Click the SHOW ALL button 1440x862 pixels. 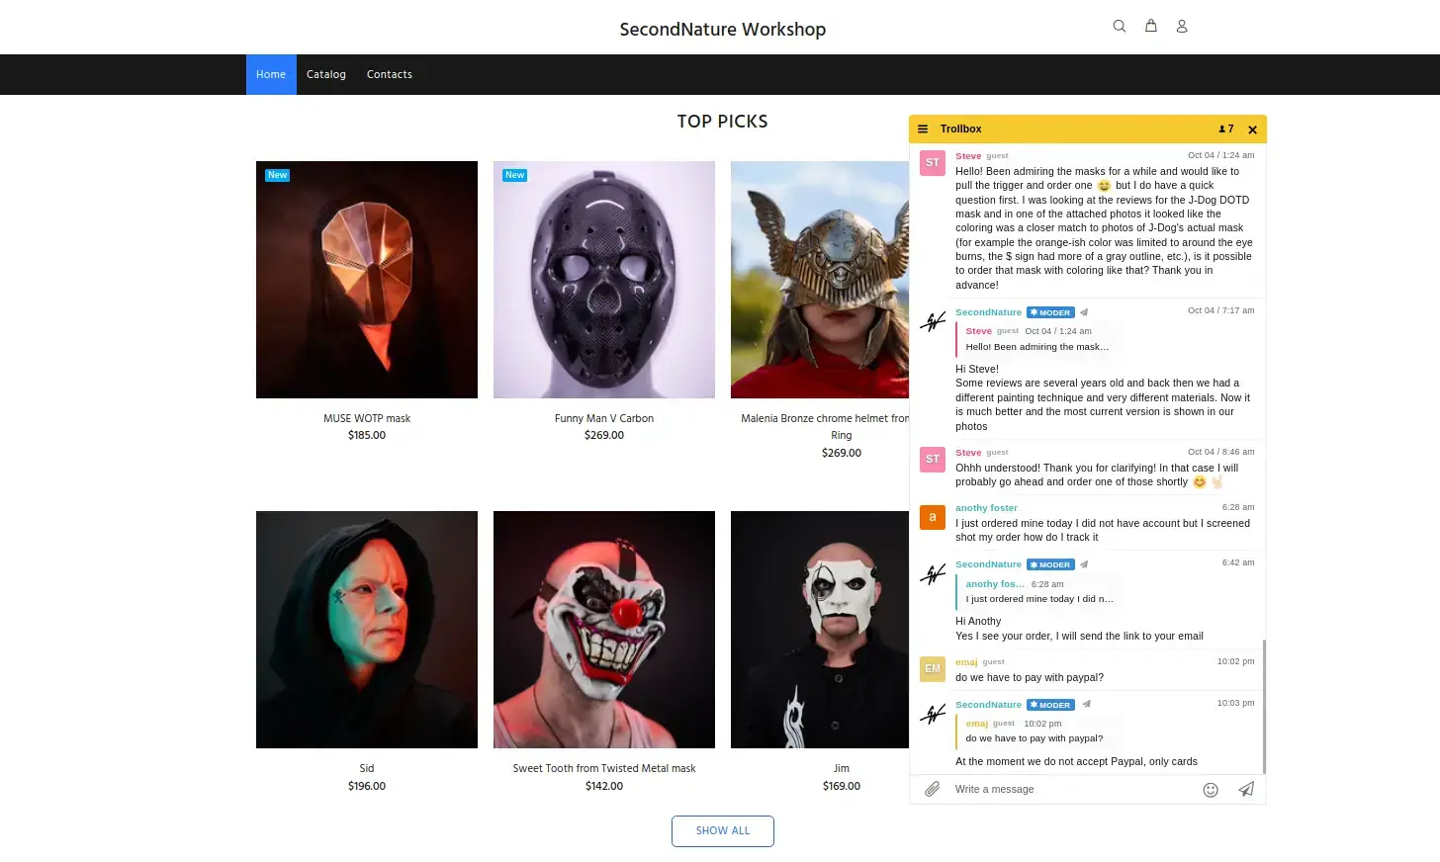723,831
